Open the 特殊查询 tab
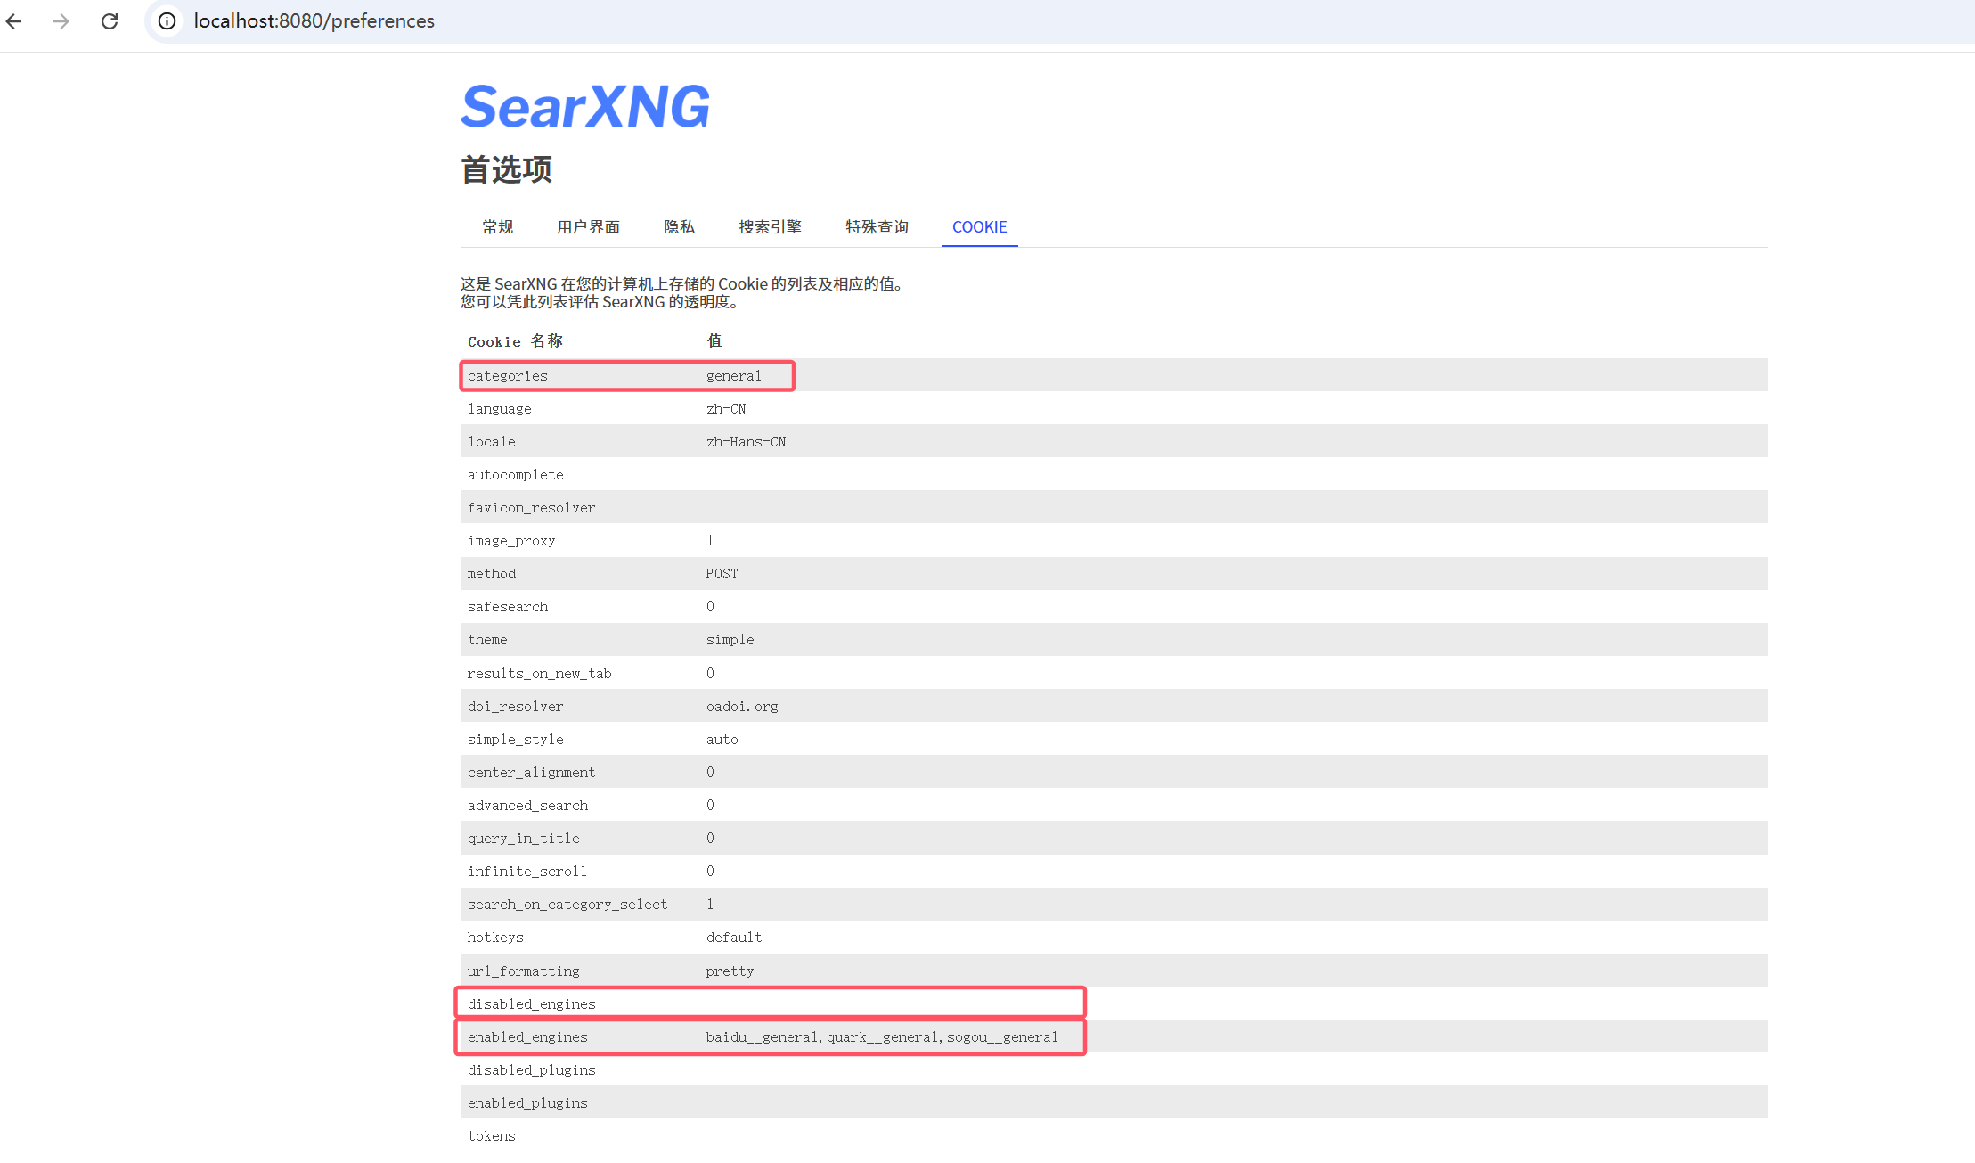 [876, 227]
